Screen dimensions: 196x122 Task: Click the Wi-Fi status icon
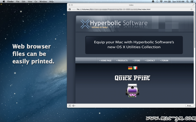click(161, 2)
